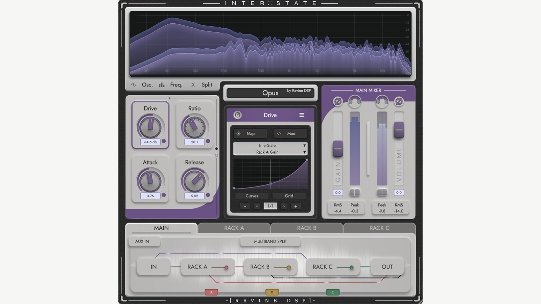Click the Ratio knob
Viewport: 541px width, 304px height.
(x=194, y=127)
